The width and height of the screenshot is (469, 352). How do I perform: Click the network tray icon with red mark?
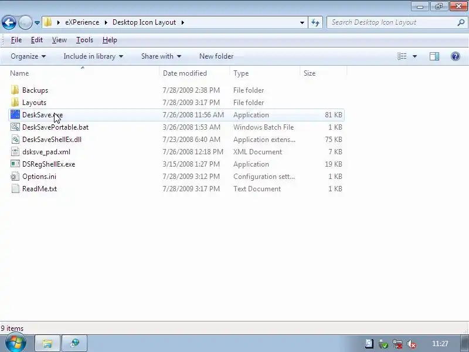[397, 344]
